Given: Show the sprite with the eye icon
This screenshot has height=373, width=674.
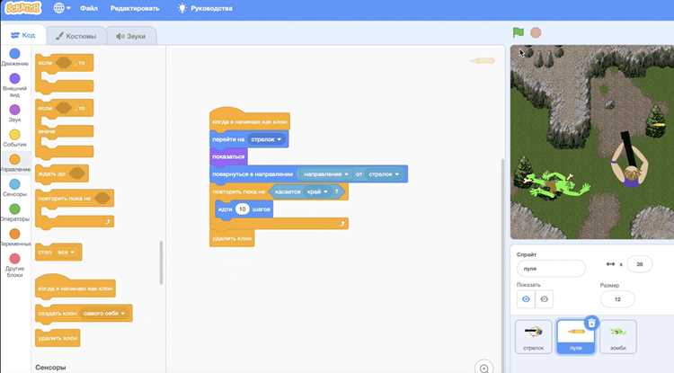Looking at the screenshot, I should pyautogui.click(x=526, y=299).
